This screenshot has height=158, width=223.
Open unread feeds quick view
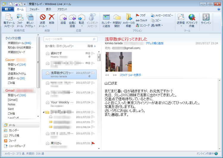tap(16, 52)
